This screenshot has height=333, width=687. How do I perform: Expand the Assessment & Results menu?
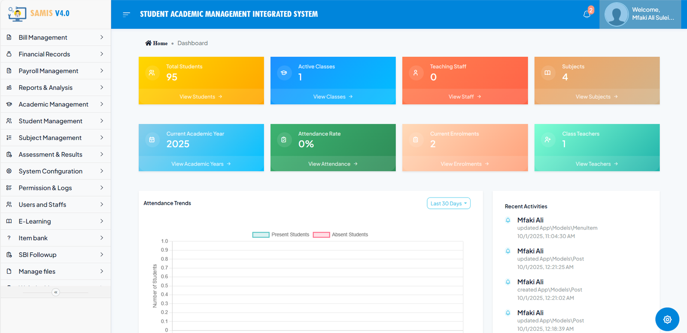click(x=55, y=154)
